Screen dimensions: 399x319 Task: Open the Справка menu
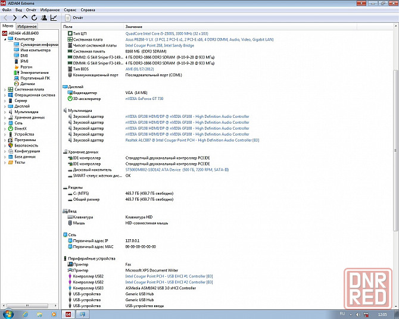(x=88, y=10)
